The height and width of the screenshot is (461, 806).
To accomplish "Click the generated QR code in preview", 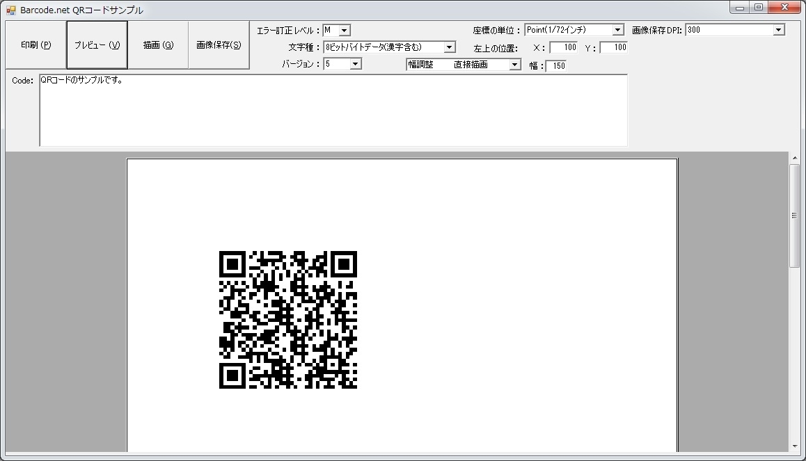I will [288, 320].
